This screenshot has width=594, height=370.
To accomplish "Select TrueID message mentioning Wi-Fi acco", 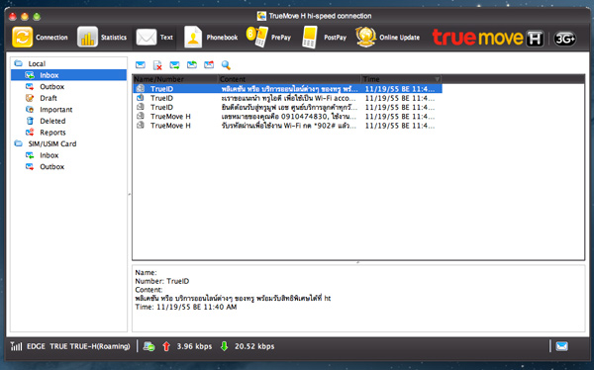I will pos(287,98).
